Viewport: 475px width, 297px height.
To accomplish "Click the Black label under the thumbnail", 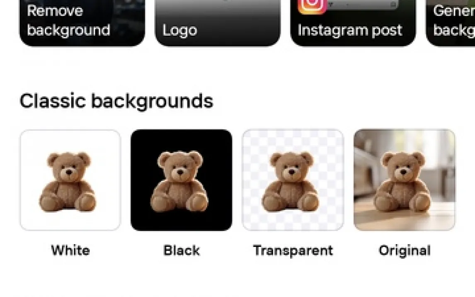I will (182, 251).
